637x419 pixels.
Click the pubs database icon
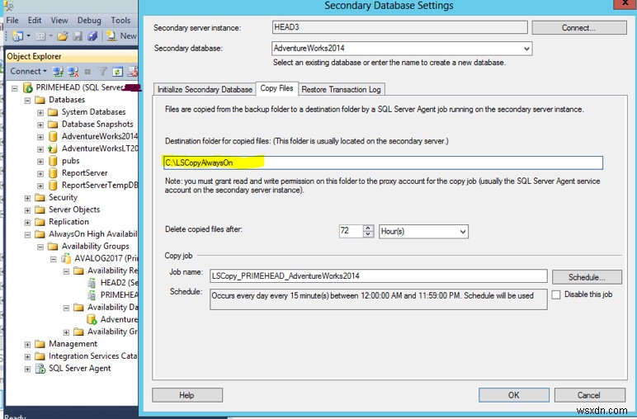[x=53, y=161]
